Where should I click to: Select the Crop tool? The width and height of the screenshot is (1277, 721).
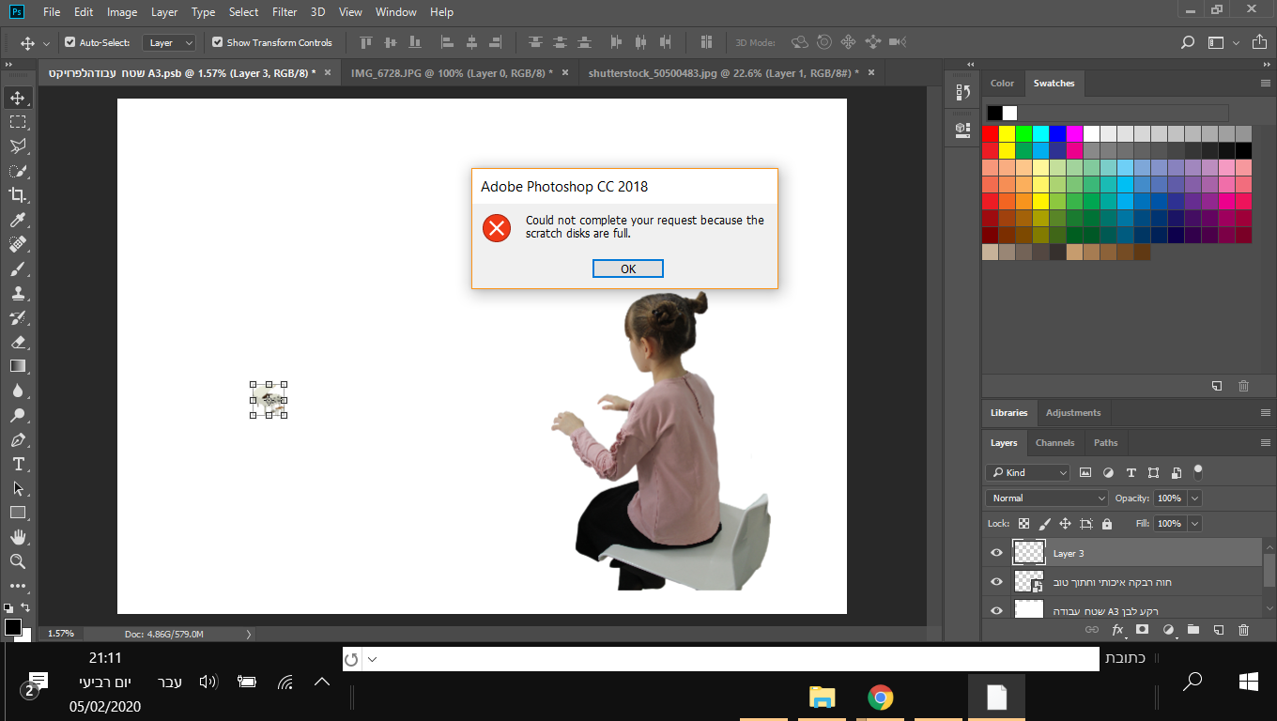(x=18, y=195)
